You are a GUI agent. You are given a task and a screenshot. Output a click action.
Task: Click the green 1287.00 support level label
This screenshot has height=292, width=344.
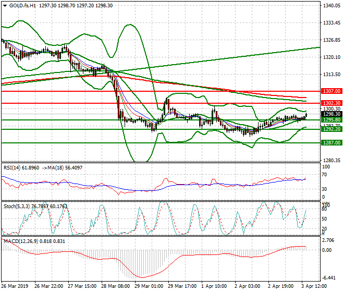pos(331,142)
